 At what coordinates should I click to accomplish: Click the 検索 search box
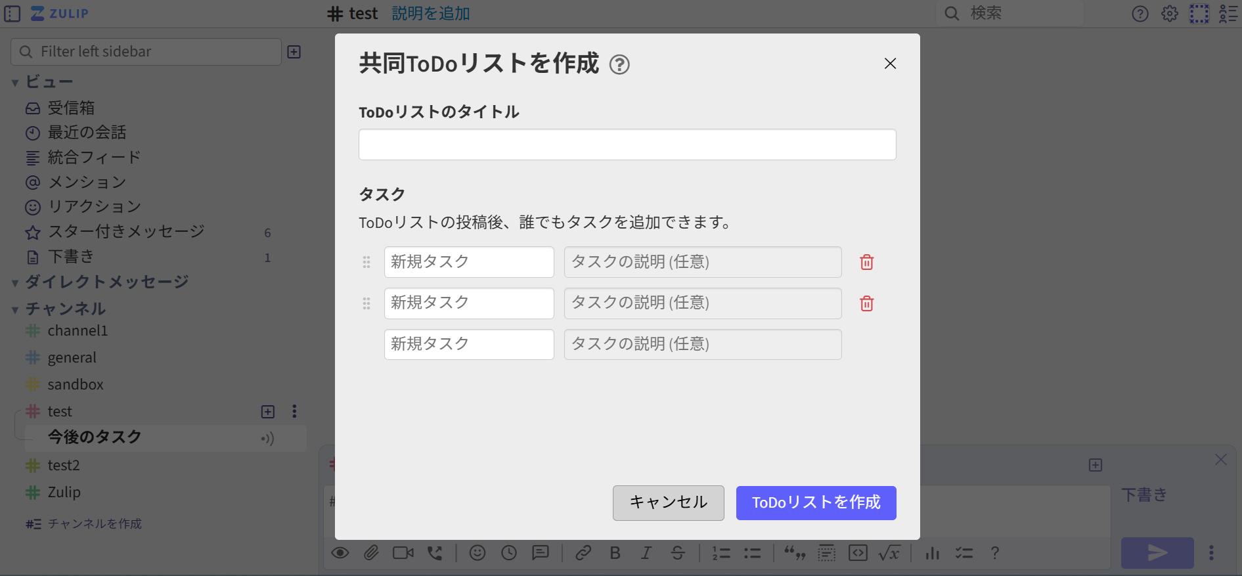(1010, 13)
